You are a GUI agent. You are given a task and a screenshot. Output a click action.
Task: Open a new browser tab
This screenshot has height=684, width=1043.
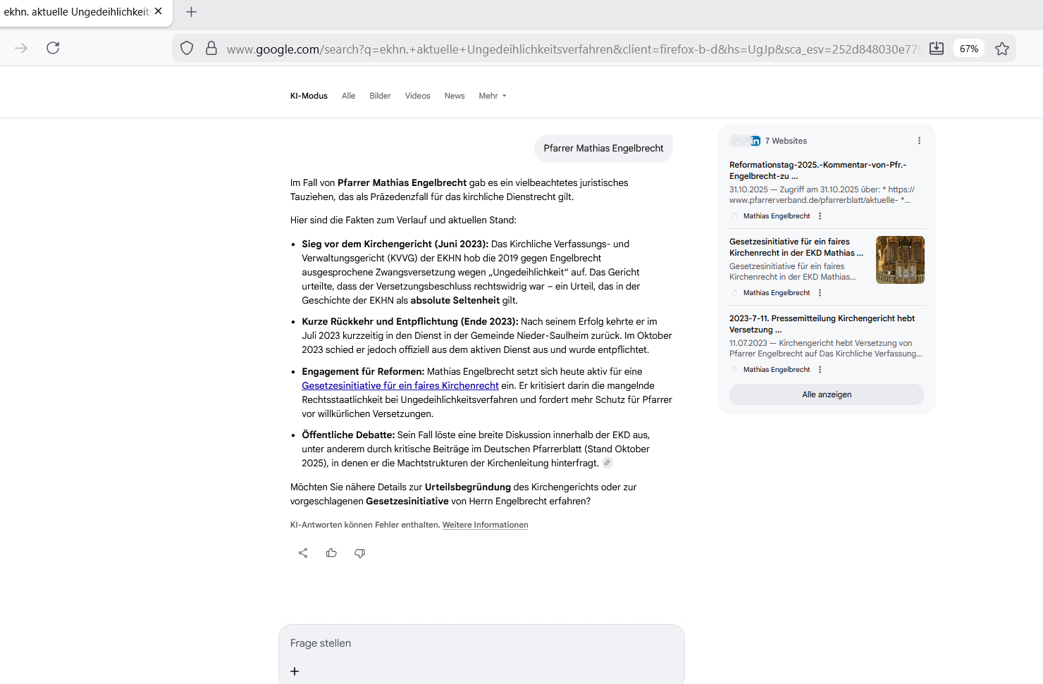pyautogui.click(x=191, y=12)
